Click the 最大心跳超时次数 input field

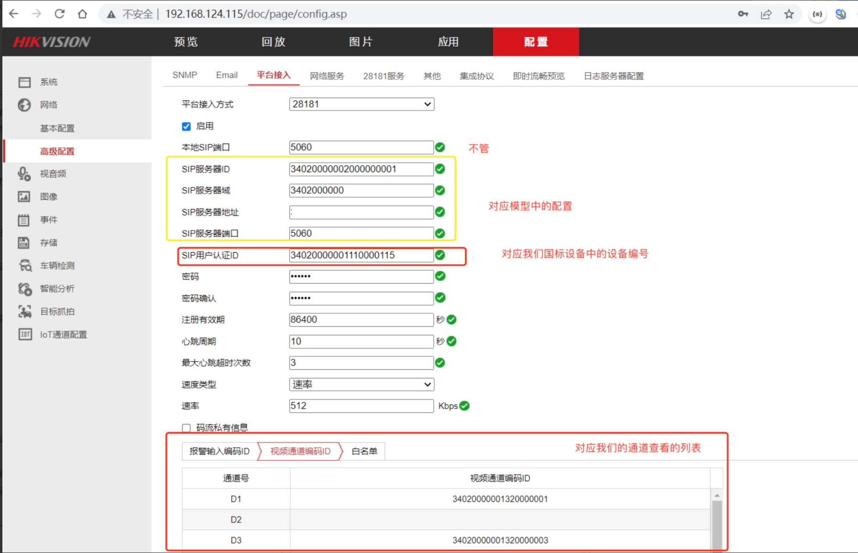(362, 363)
